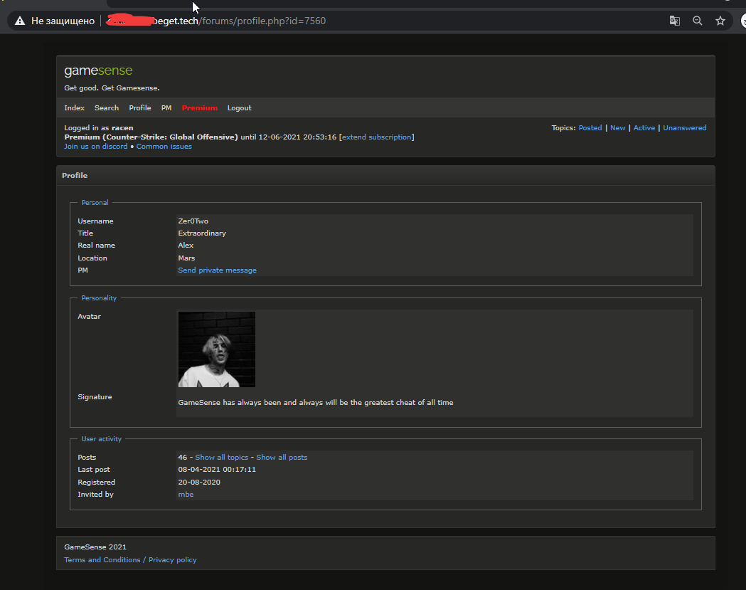Open the translate page icon

pyautogui.click(x=674, y=21)
